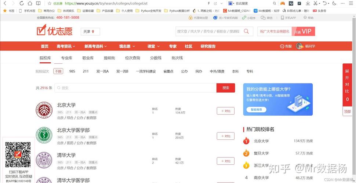Open the 手机APP link
Screen dimensions: 356x183
coord(288,18)
